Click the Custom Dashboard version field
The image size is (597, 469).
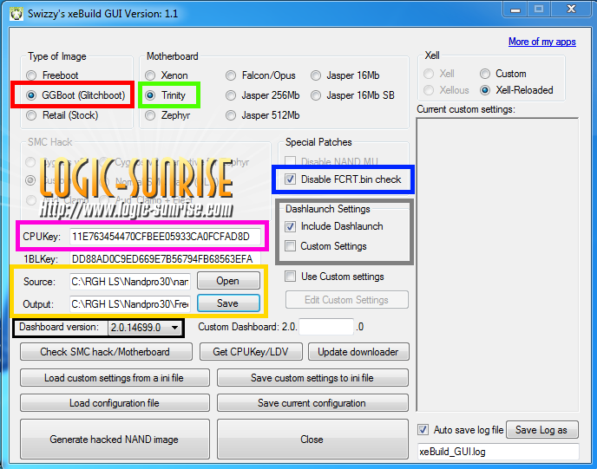(x=326, y=328)
